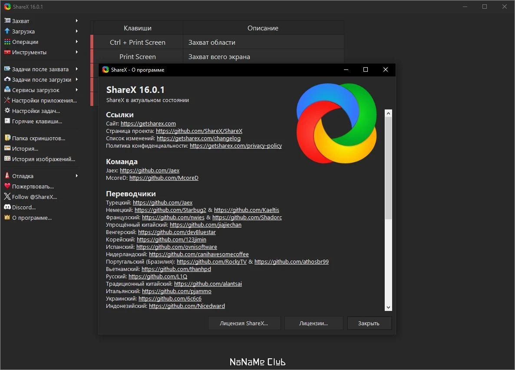This screenshot has width=515, height=370.
Task: Click the Настройки приложения wrench icon
Action: 7,100
